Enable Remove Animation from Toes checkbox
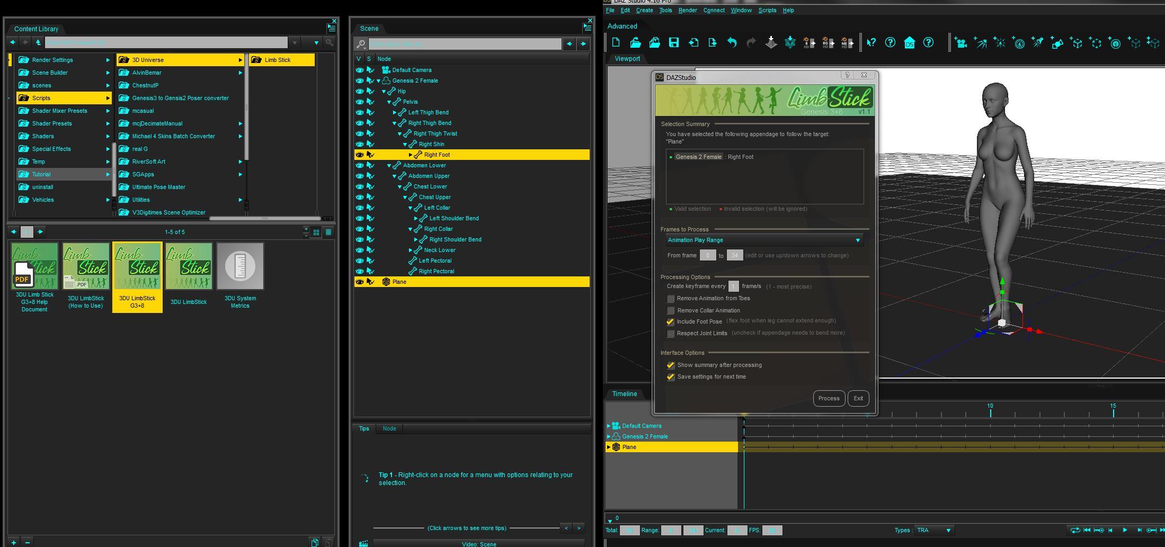The height and width of the screenshot is (547, 1165). click(671, 299)
